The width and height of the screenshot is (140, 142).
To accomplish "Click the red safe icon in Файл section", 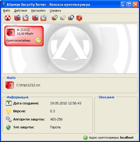I will 9,85.
